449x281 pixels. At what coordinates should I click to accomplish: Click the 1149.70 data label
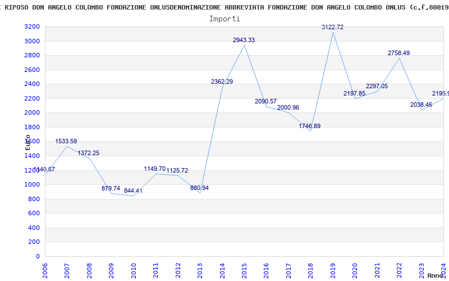coord(155,169)
